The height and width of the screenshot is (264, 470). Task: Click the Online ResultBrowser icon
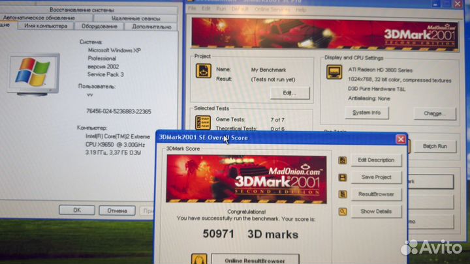point(199,259)
